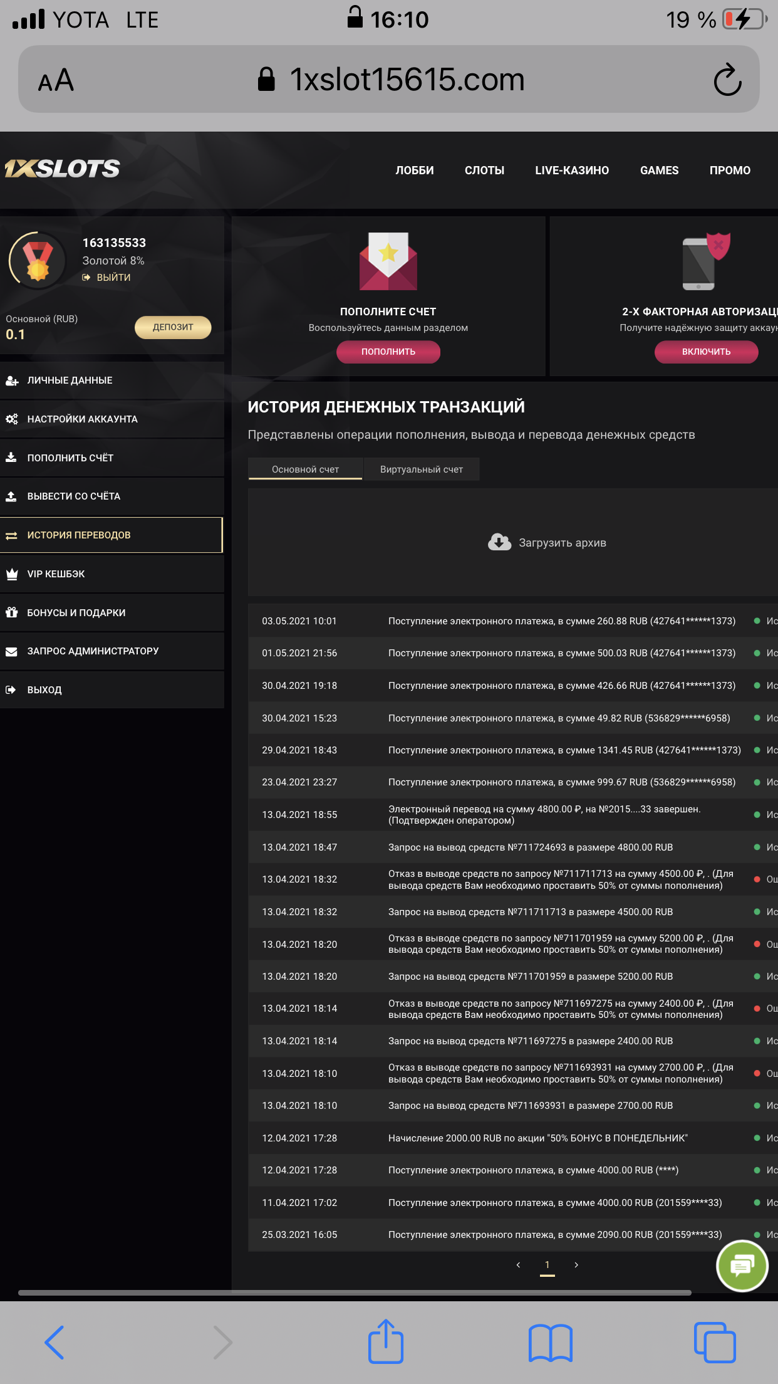The image size is (778, 1384).
Task: Tap the Safari reload page icon
Action: point(727,80)
